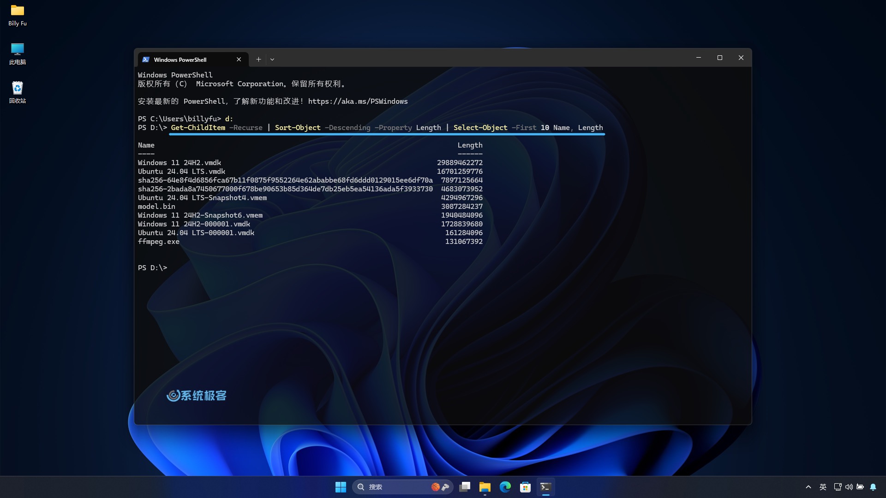The image size is (886, 498).
Task: Click the PowerShell icon in the terminal tab
Action: 146,59
